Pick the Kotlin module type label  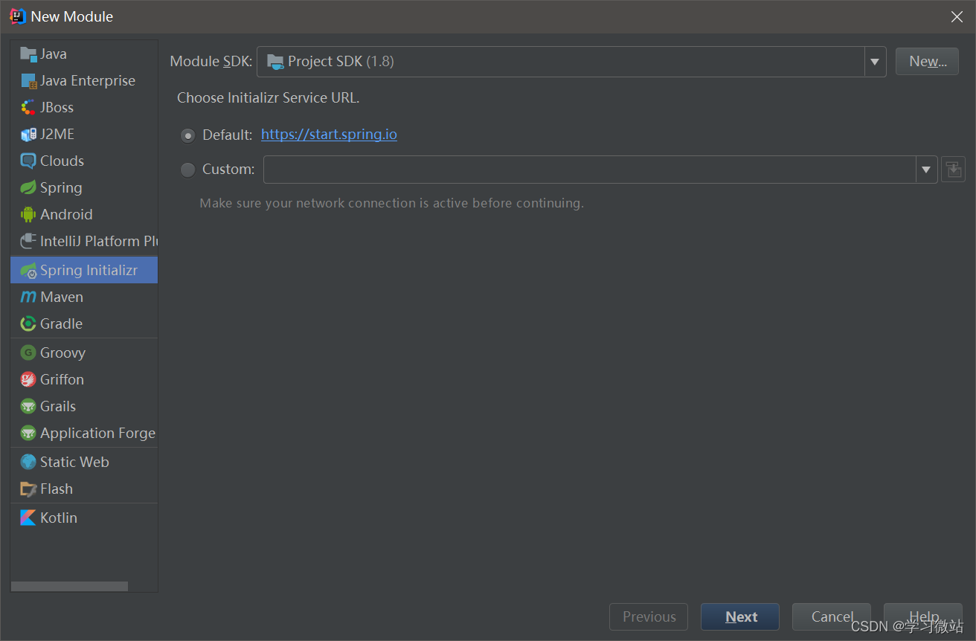click(x=59, y=518)
